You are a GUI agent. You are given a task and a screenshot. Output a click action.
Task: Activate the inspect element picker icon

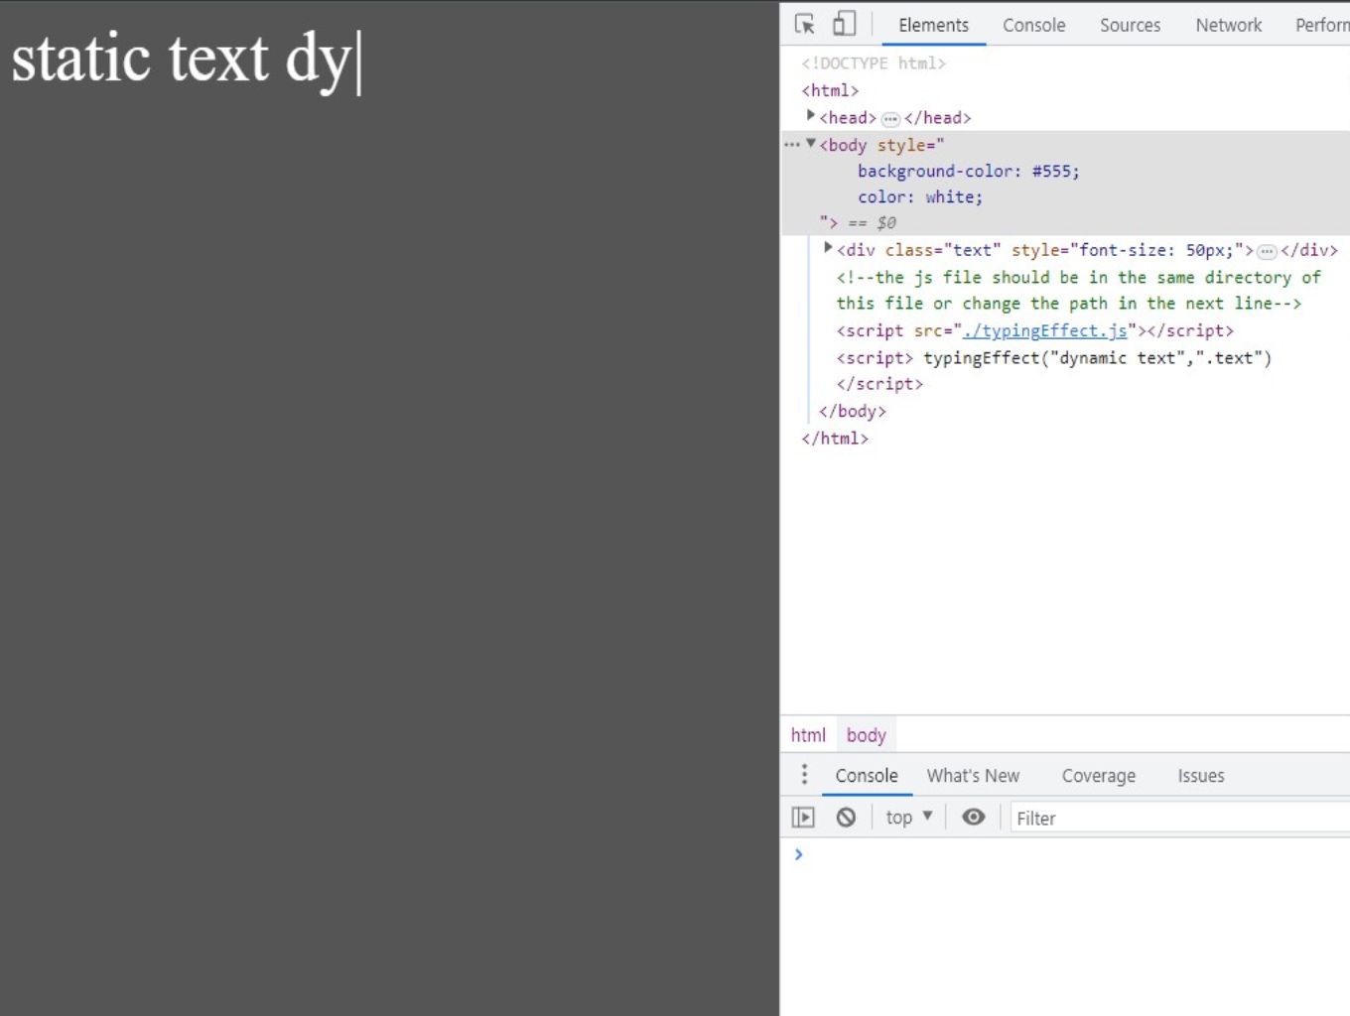click(x=805, y=24)
